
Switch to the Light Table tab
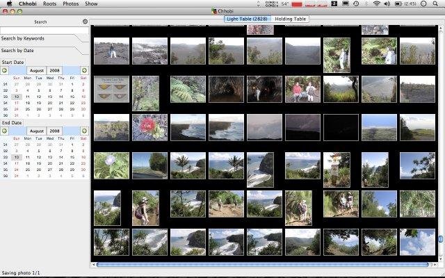tap(248, 19)
